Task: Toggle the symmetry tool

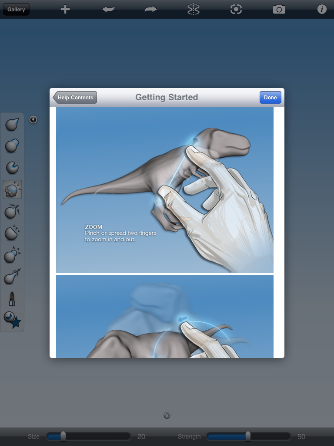Action: click(194, 10)
